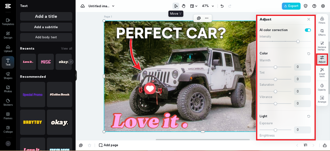Click the Saturation value input field
This screenshot has height=151, width=330.
coord(302,91)
